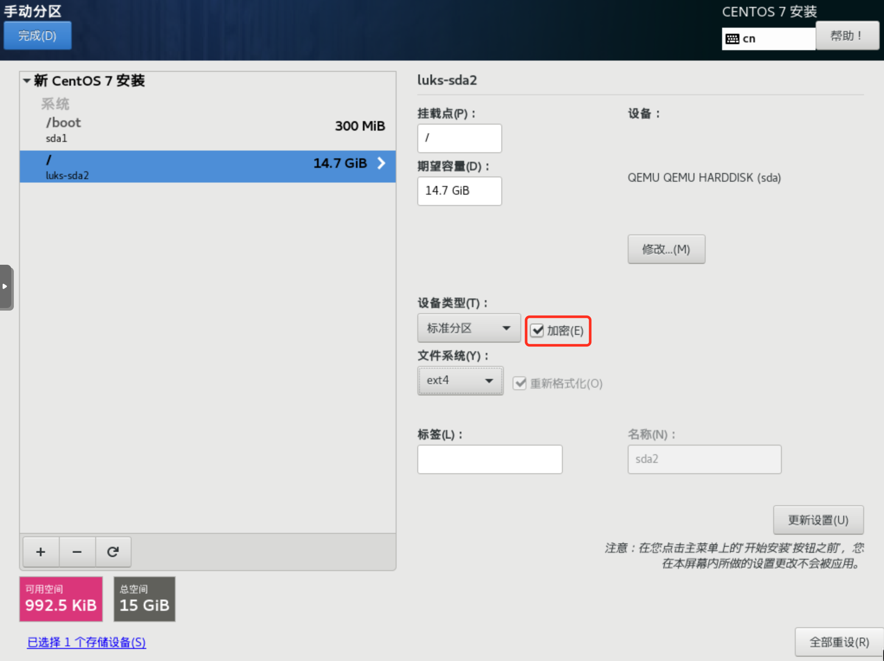The image size is (884, 661).
Task: Select the /boot sda1 partition row
Action: coord(208,130)
